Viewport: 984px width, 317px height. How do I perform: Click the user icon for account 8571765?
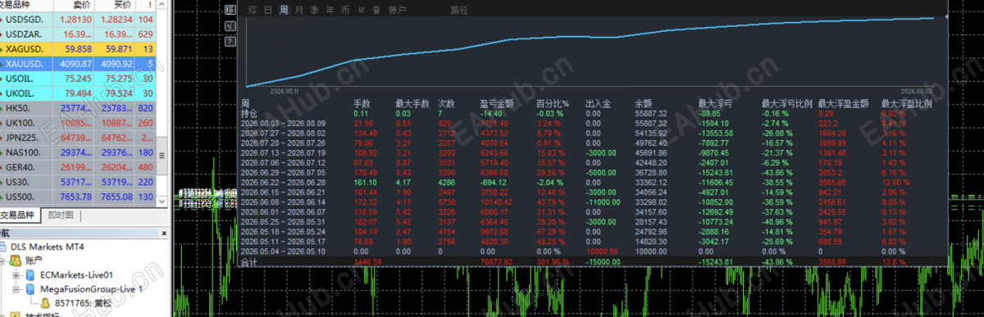click(45, 303)
